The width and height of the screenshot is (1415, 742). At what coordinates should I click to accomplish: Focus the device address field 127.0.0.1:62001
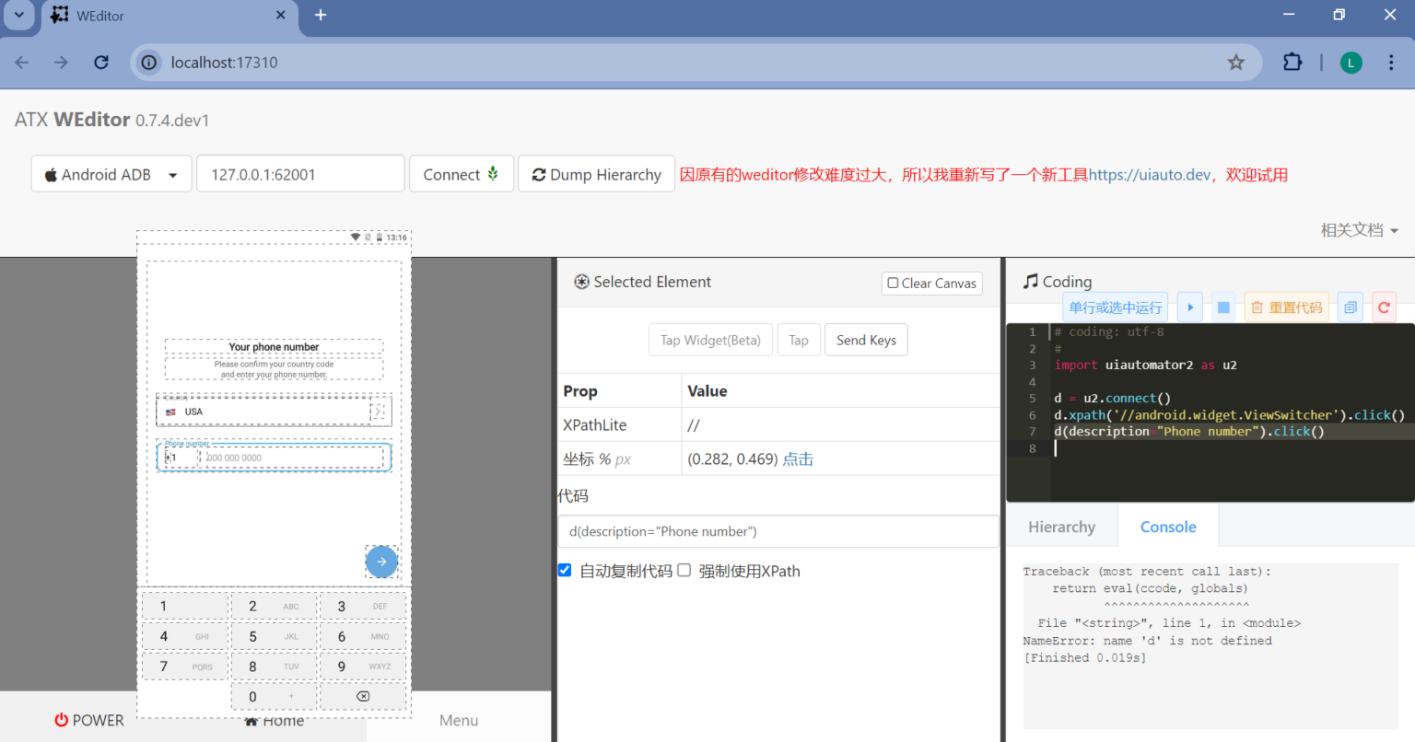300,174
